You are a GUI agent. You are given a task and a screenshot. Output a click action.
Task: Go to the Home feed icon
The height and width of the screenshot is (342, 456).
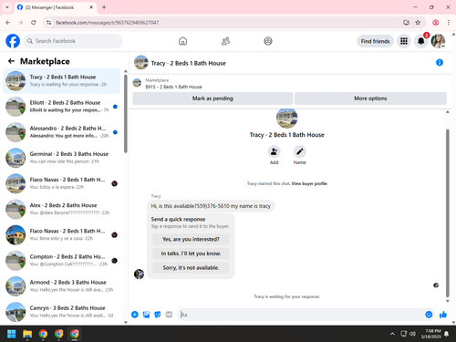pos(182,41)
